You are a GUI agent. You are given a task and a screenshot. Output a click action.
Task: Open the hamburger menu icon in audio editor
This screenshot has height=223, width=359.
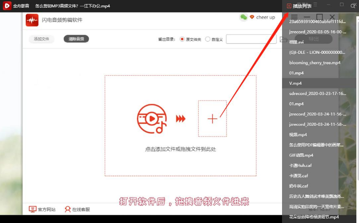point(294,17)
